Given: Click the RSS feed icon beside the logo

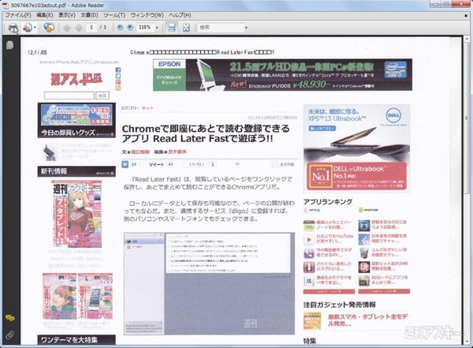Looking at the screenshot, I should pos(118,88).
